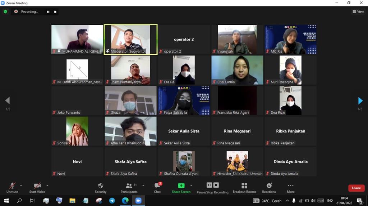368x206 pixels.
Task: Open Breakout Rooms
Action: [244, 187]
